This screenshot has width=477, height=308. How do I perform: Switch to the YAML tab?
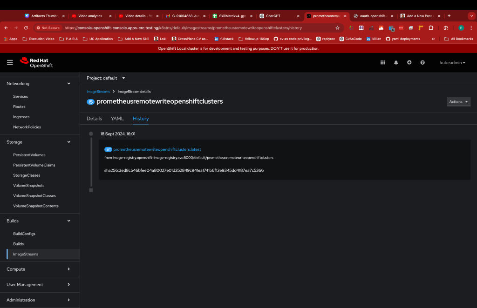pyautogui.click(x=117, y=119)
